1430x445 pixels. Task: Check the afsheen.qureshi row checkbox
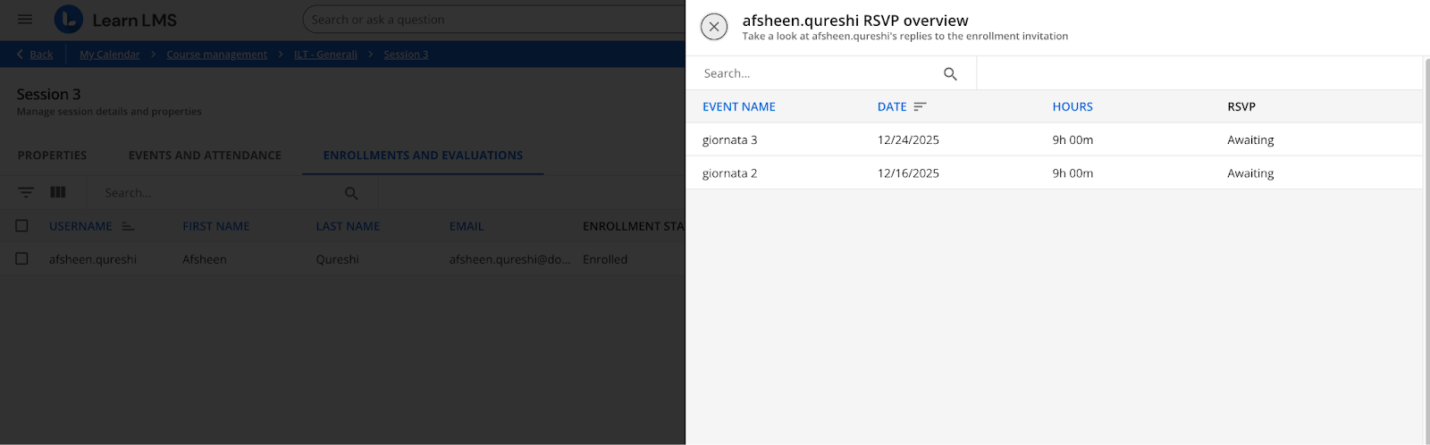22,259
